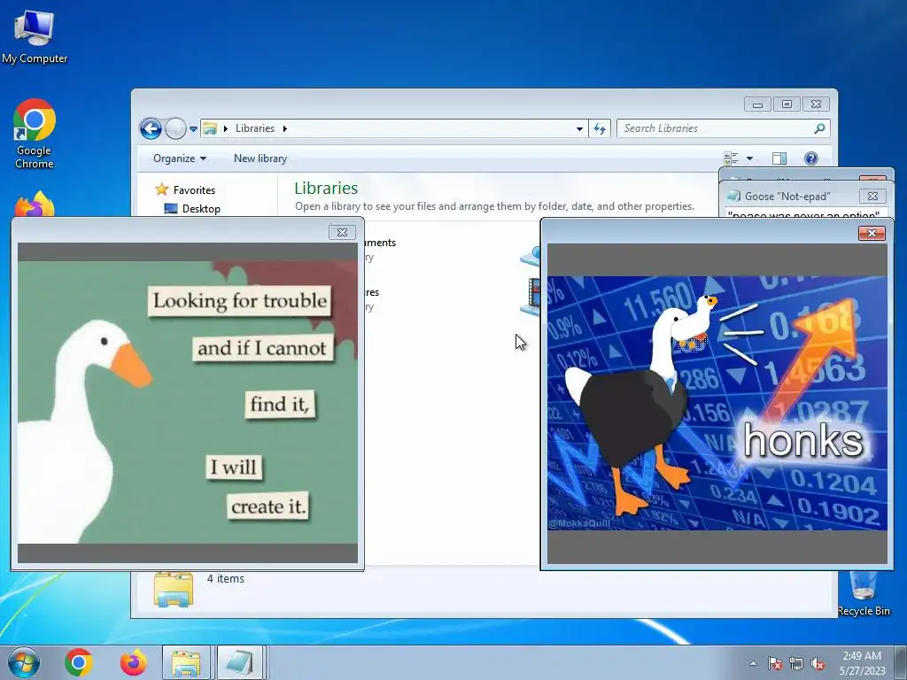Click New library button
This screenshot has width=907, height=680.
260,158
